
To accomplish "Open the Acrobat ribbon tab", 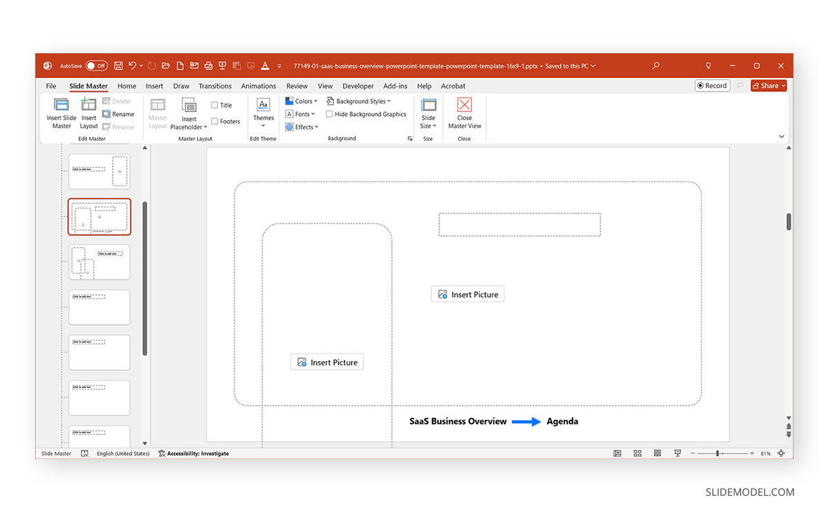I will pyautogui.click(x=453, y=86).
